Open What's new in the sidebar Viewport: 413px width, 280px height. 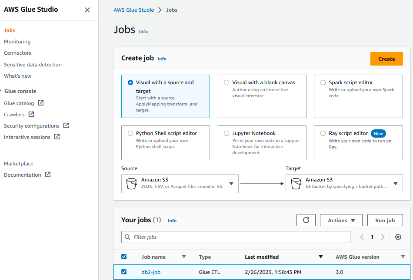[x=18, y=76]
